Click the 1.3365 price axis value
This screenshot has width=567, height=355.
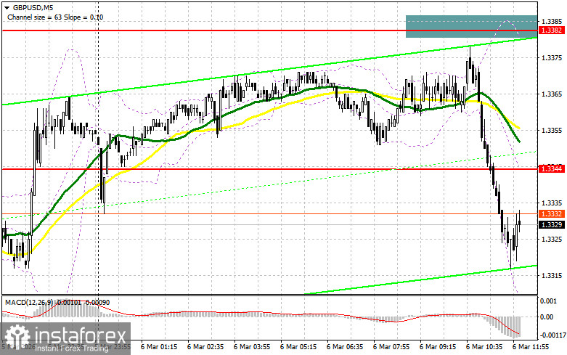(552, 94)
